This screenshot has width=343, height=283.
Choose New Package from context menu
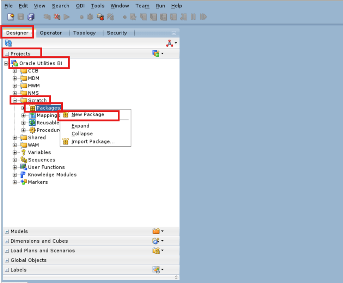click(x=89, y=114)
